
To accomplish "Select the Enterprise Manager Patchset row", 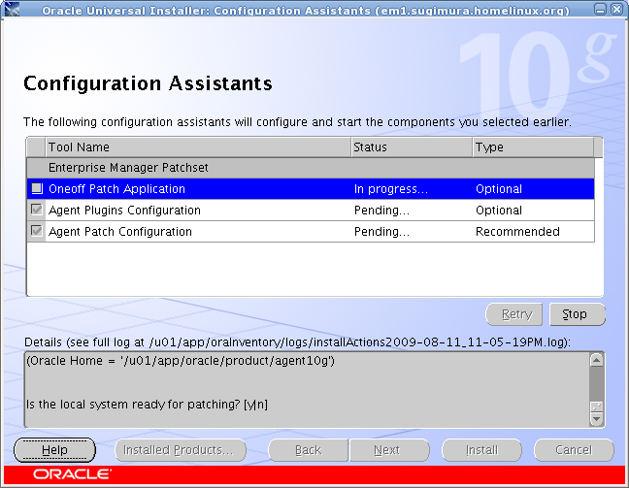I will [311, 168].
